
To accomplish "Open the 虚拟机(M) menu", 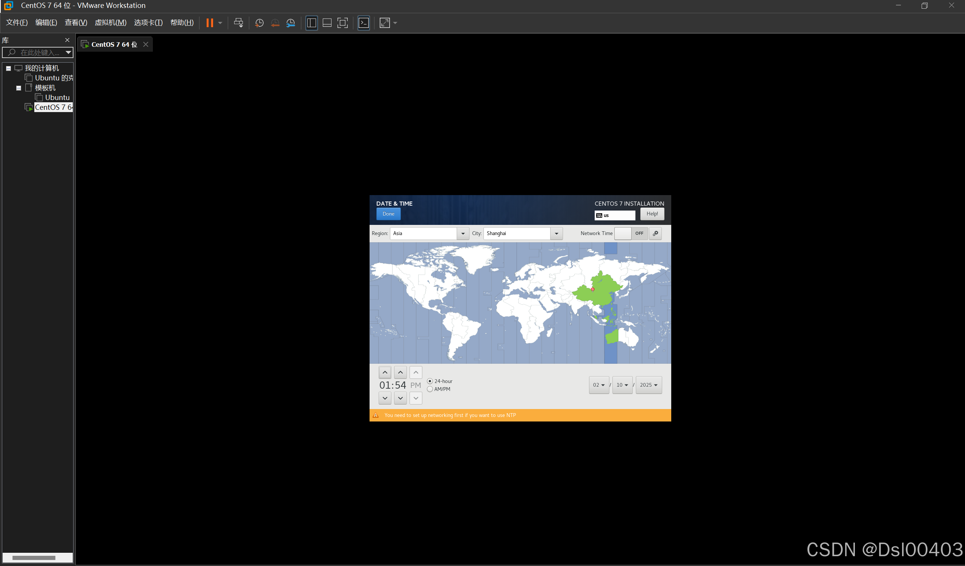I will point(110,23).
